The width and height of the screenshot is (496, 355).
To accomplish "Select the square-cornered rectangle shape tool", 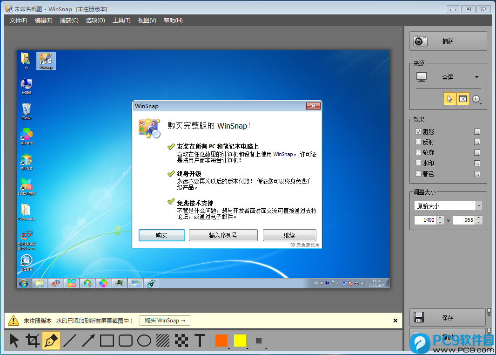I will [x=107, y=341].
